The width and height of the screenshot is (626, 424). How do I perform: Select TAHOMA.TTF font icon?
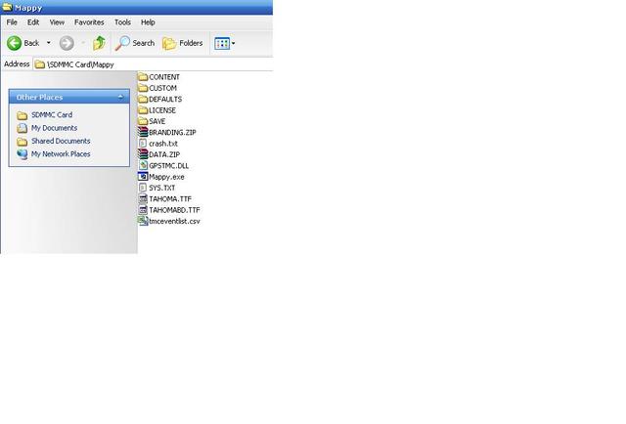click(x=143, y=198)
